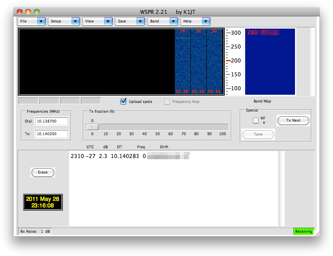333x256 pixels.
Task: Click the 2310 UTC decoded spot row
Action: coord(130,156)
